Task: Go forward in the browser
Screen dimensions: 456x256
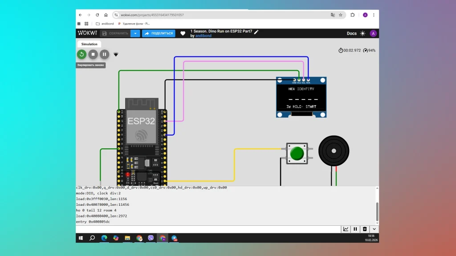Action: coord(89,15)
